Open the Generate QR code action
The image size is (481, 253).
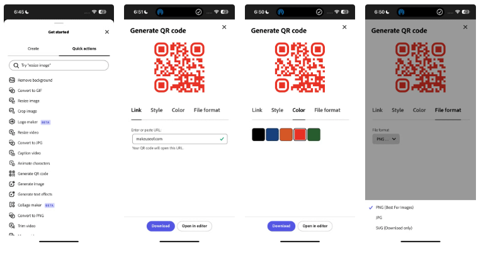tap(33, 174)
